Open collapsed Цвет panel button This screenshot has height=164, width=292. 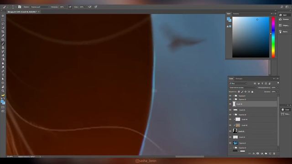pyautogui.click(x=284, y=15)
